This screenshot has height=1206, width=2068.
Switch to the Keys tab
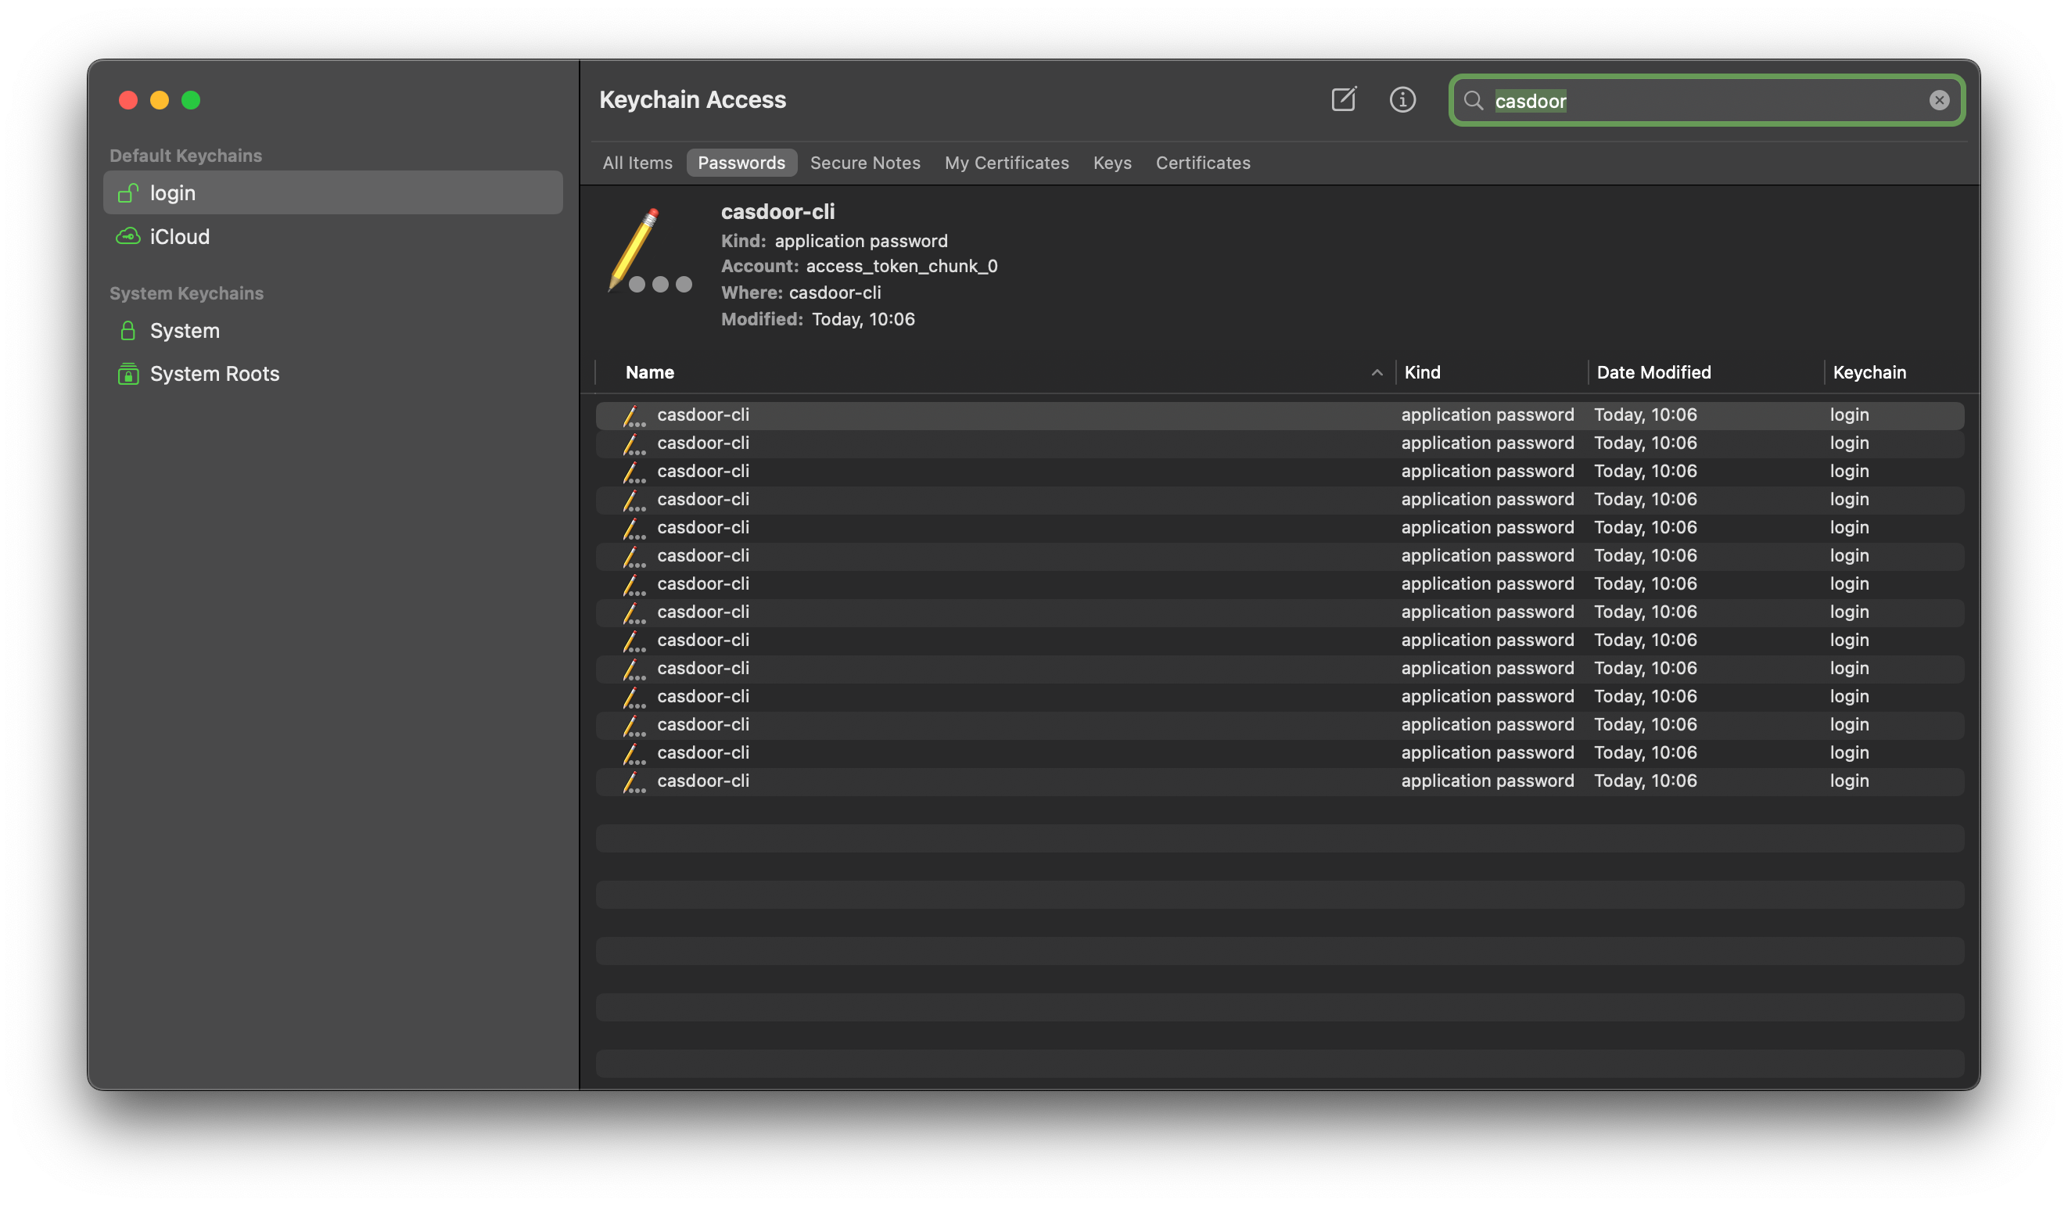coord(1112,163)
